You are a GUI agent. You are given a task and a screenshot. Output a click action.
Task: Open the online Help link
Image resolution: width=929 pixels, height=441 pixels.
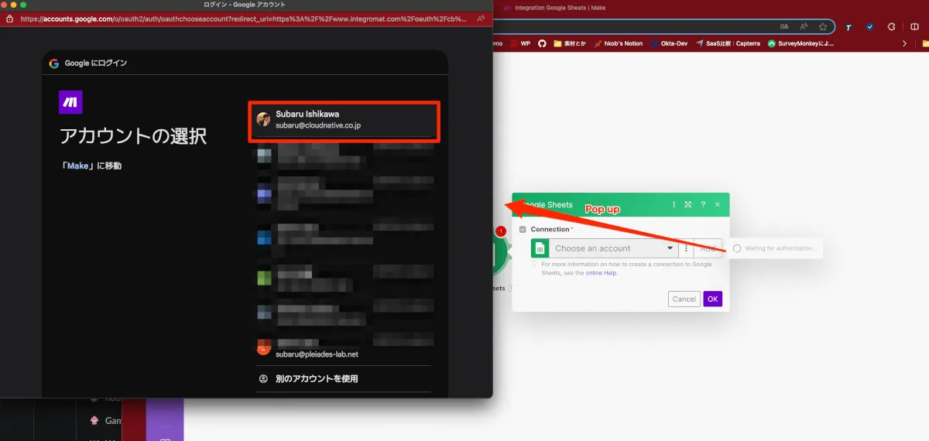click(x=602, y=273)
